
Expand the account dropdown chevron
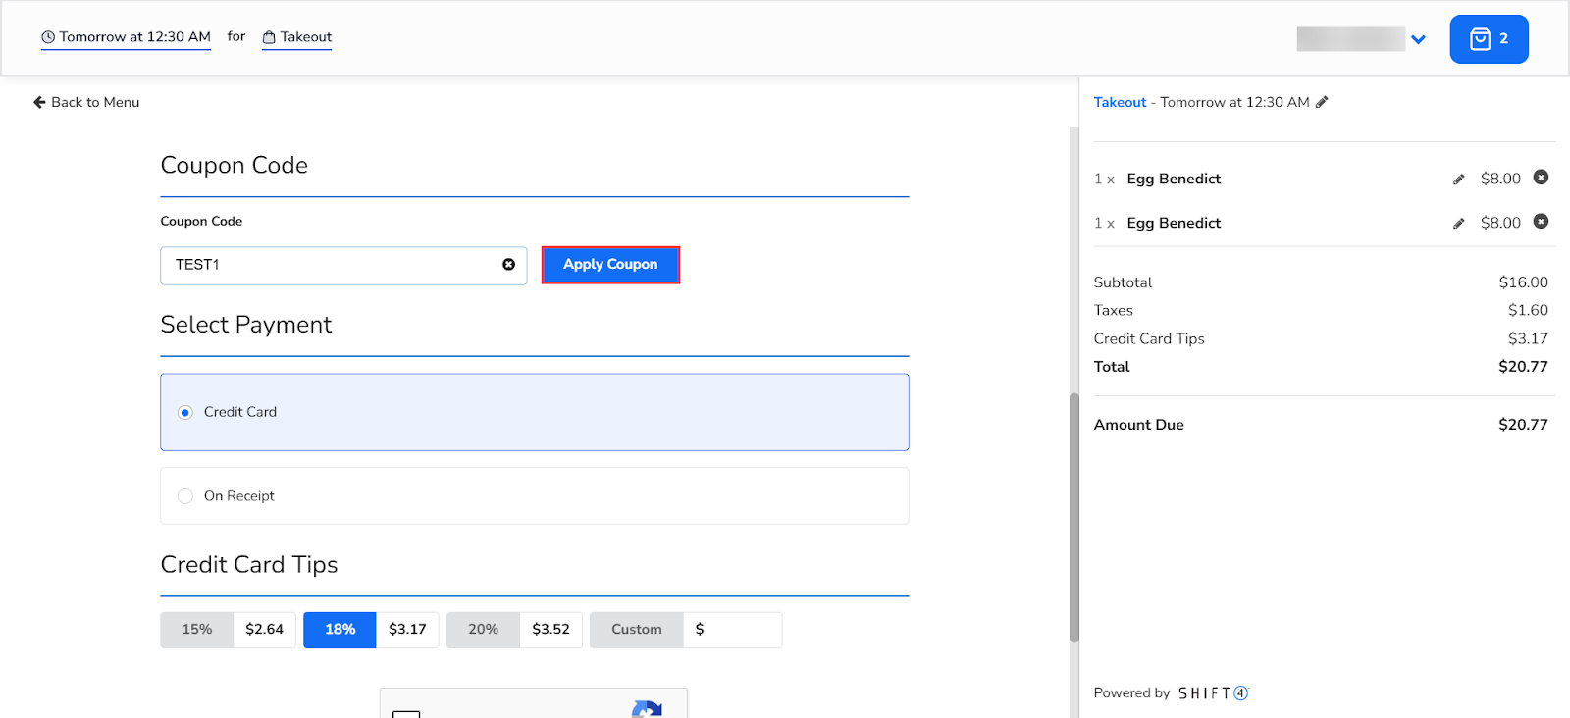(x=1418, y=39)
